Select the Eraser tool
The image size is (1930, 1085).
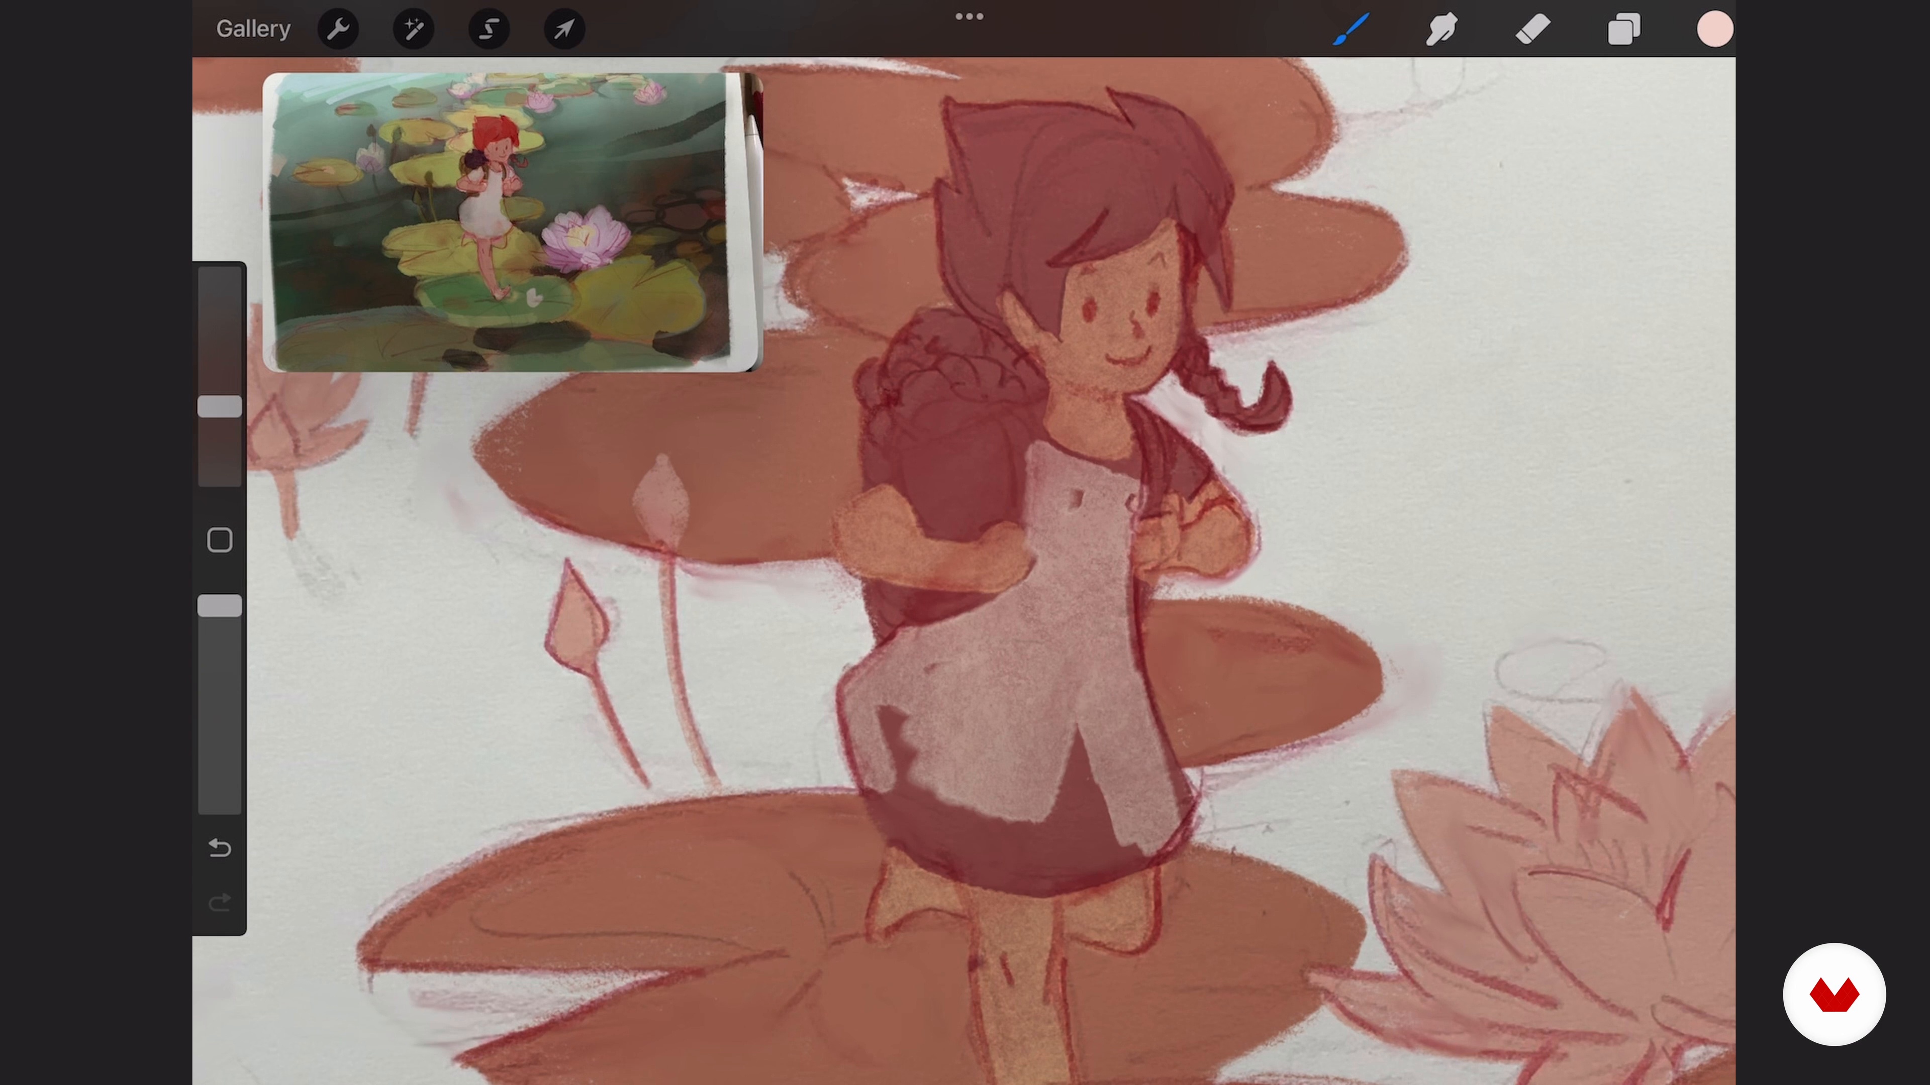(1533, 29)
